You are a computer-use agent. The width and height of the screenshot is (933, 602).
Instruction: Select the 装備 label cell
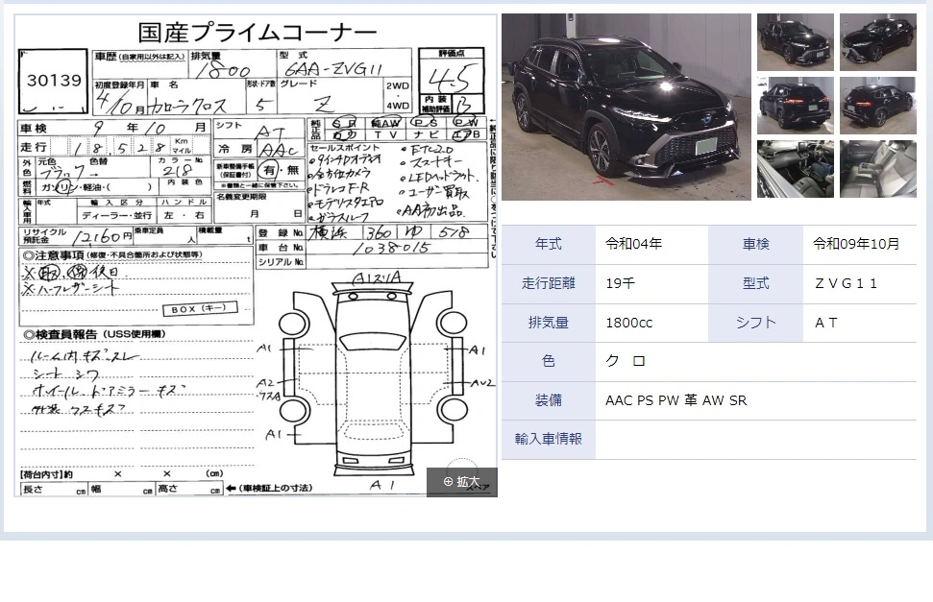[548, 401]
